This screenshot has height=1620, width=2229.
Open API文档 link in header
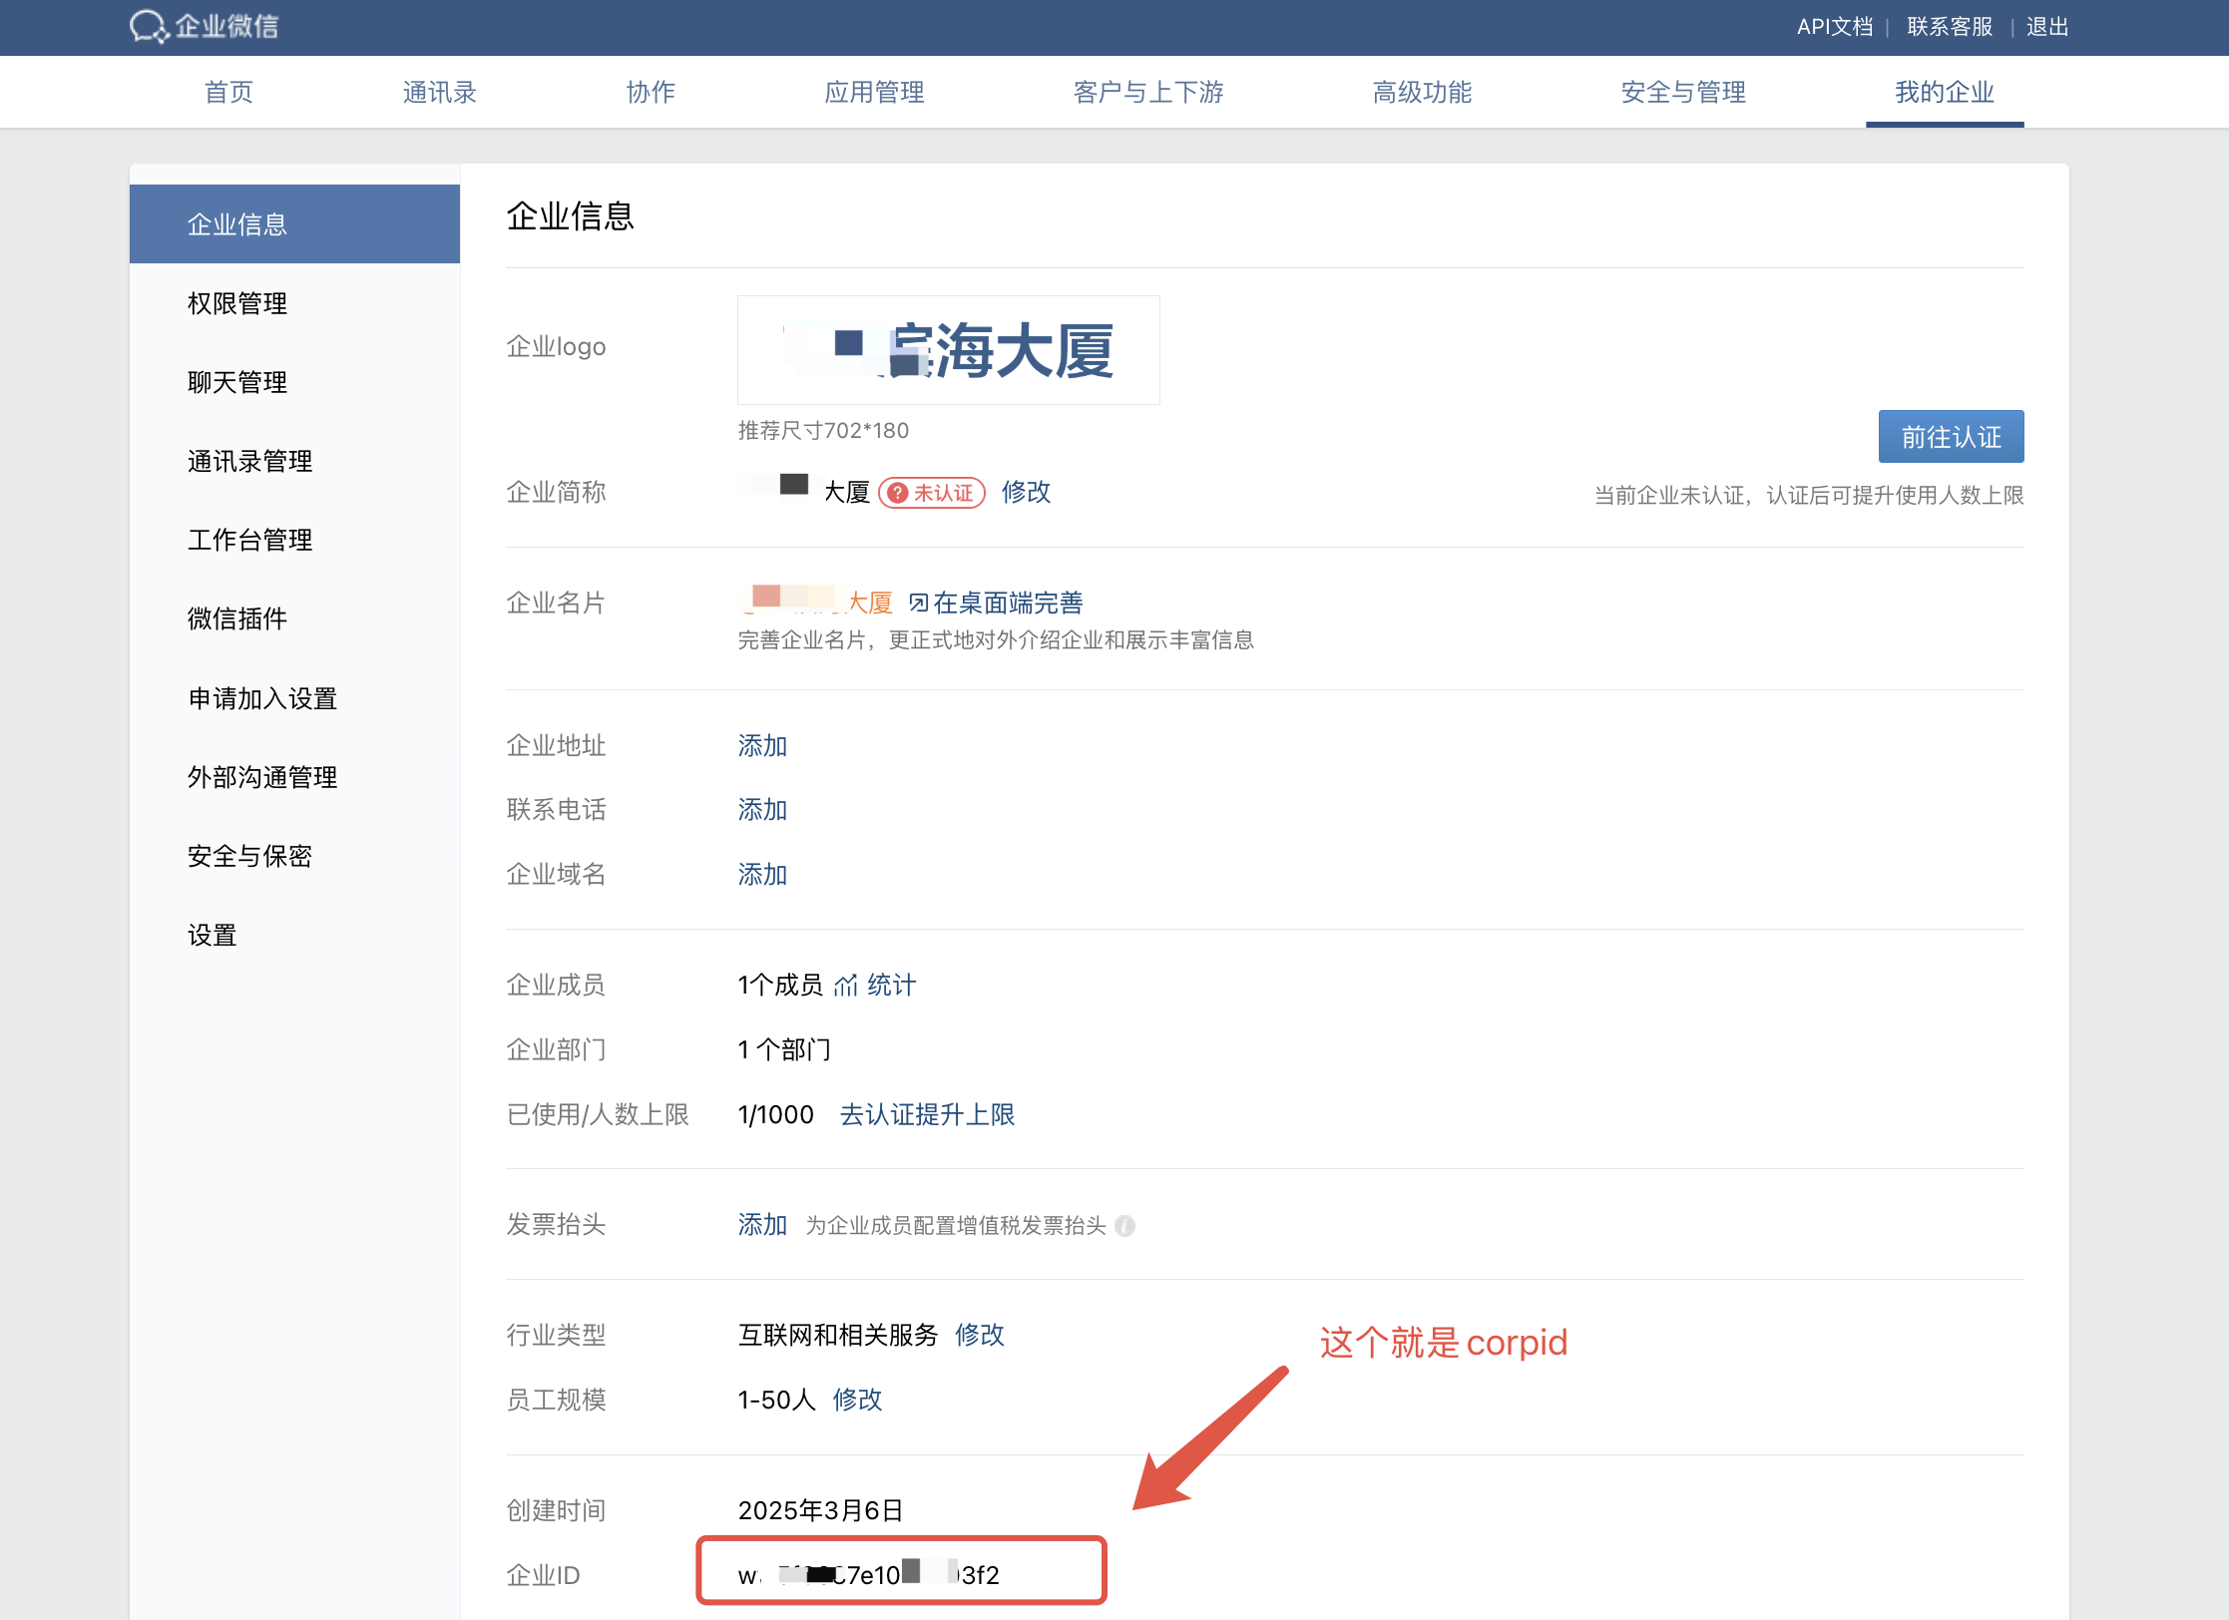click(1834, 27)
